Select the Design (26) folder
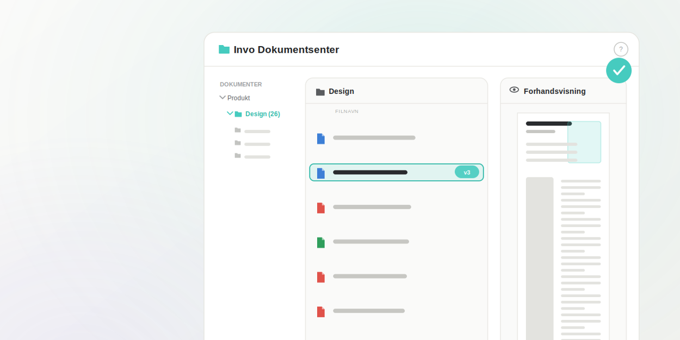Viewport: 680px width, 340px height. tap(262, 114)
